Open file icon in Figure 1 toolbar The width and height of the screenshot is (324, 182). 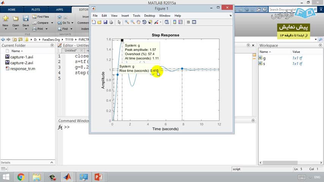[99, 22]
